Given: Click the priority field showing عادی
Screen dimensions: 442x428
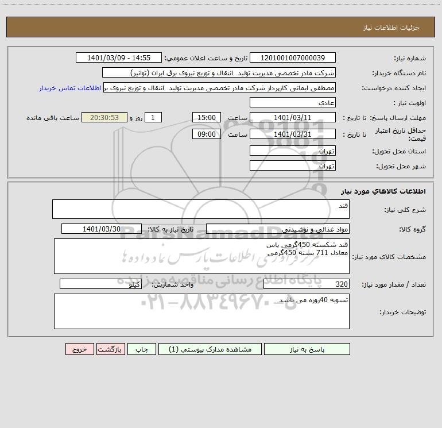Looking at the screenshot, I should coord(293,102).
